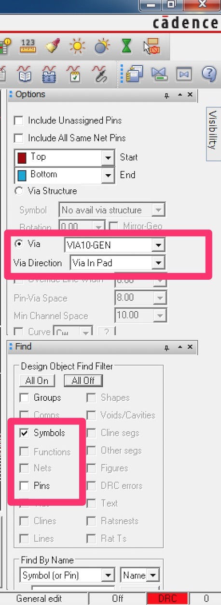Select the Via Structure radio button

click(x=19, y=191)
